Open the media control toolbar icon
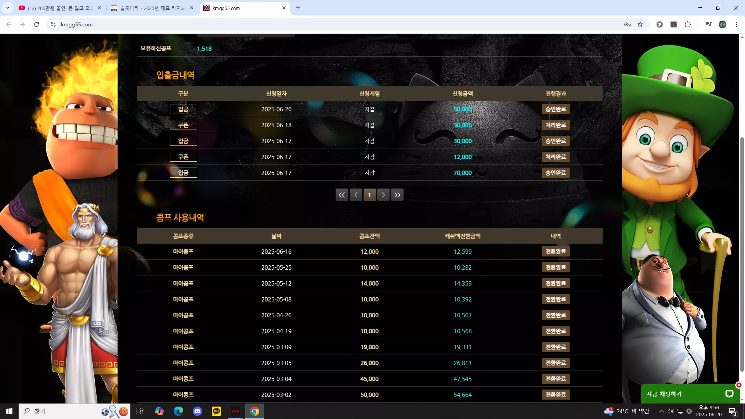The width and height of the screenshot is (745, 419). pyautogui.click(x=709, y=24)
